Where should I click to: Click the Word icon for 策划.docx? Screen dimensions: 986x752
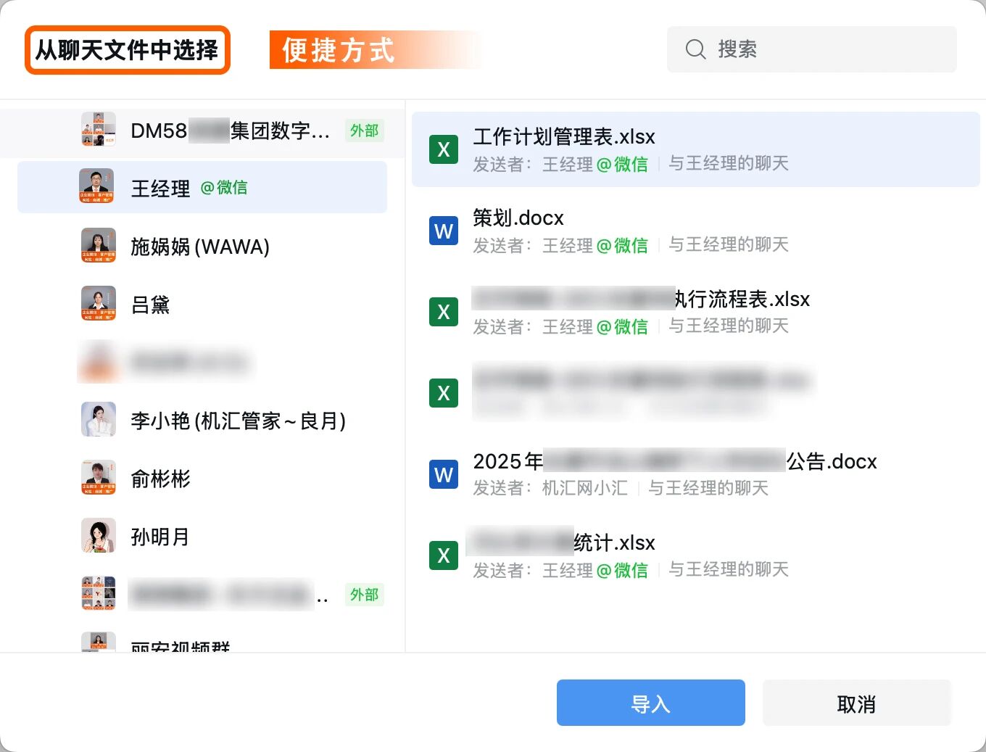point(444,231)
